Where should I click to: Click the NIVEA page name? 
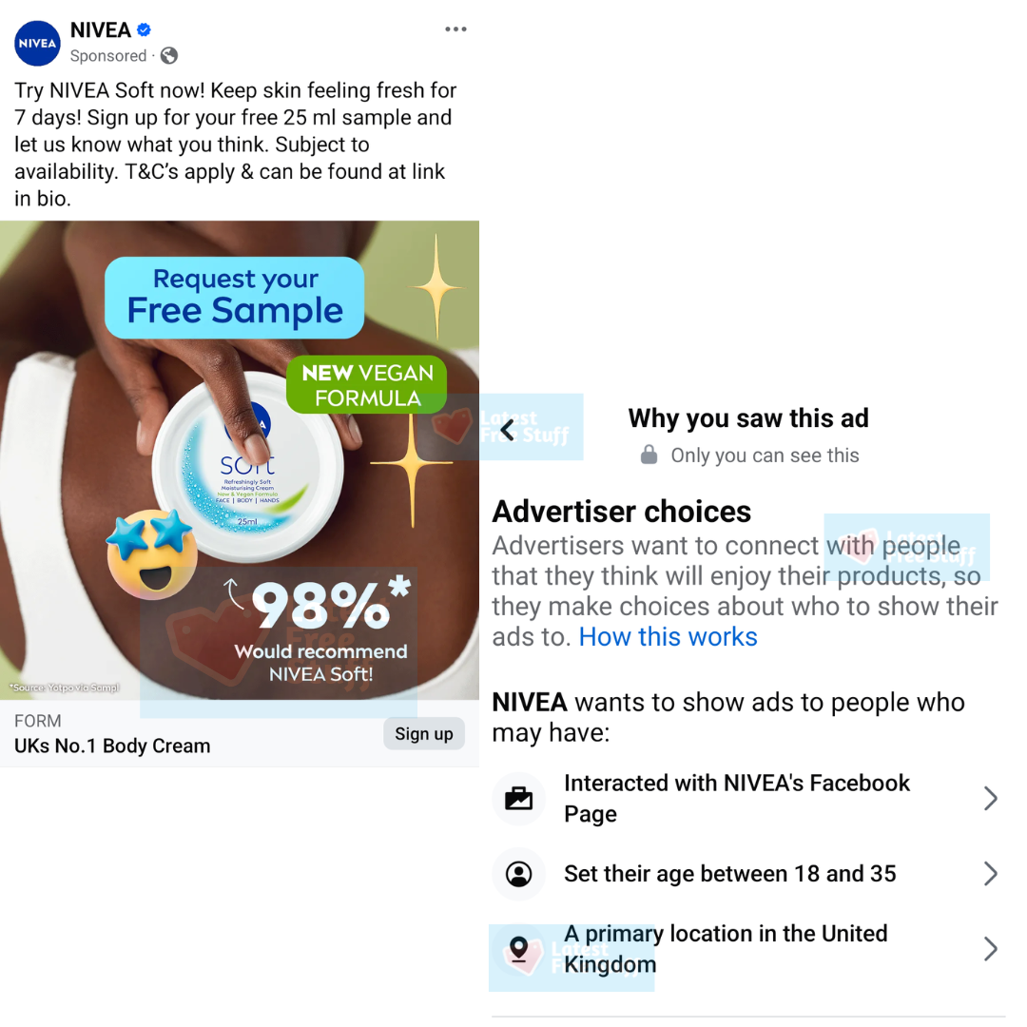pyautogui.click(x=100, y=30)
